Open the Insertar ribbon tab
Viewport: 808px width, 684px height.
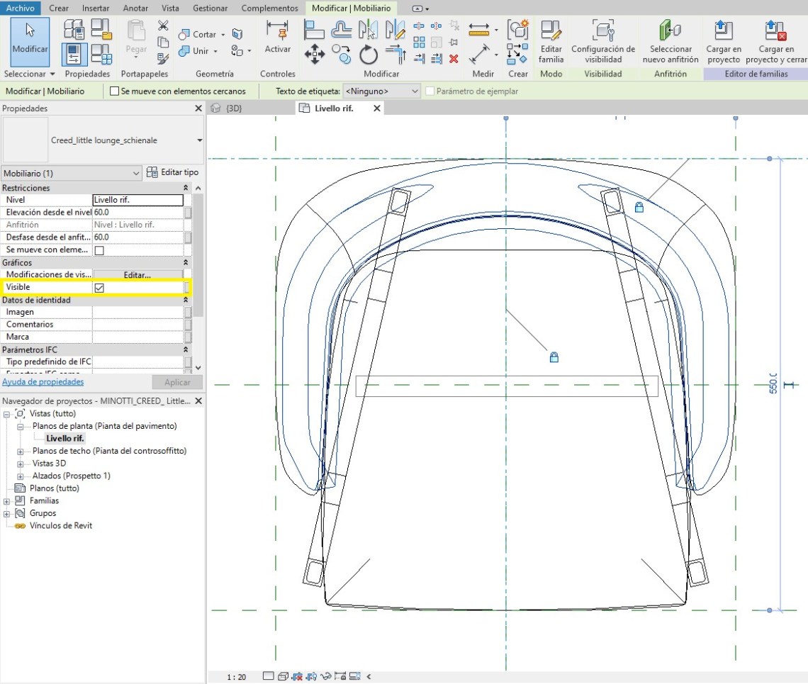pos(96,8)
